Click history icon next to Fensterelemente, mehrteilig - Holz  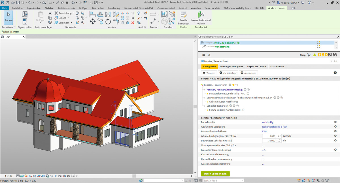248,94
